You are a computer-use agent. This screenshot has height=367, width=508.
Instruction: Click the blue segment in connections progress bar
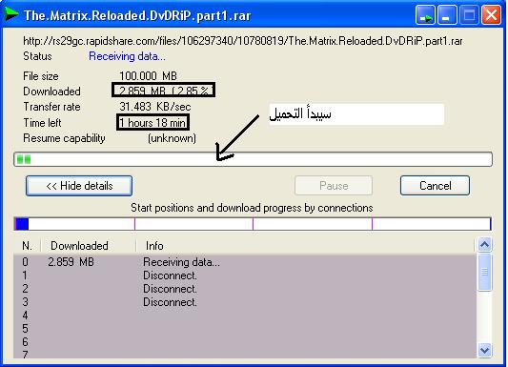tap(22, 224)
